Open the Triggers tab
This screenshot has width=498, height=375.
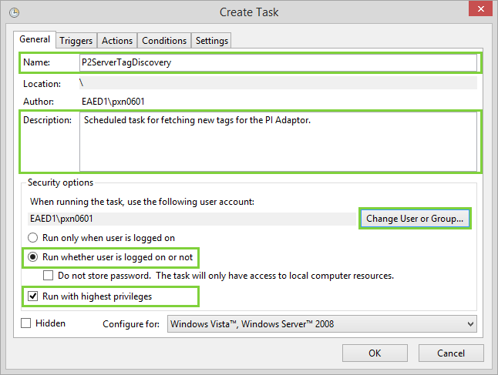[76, 41]
